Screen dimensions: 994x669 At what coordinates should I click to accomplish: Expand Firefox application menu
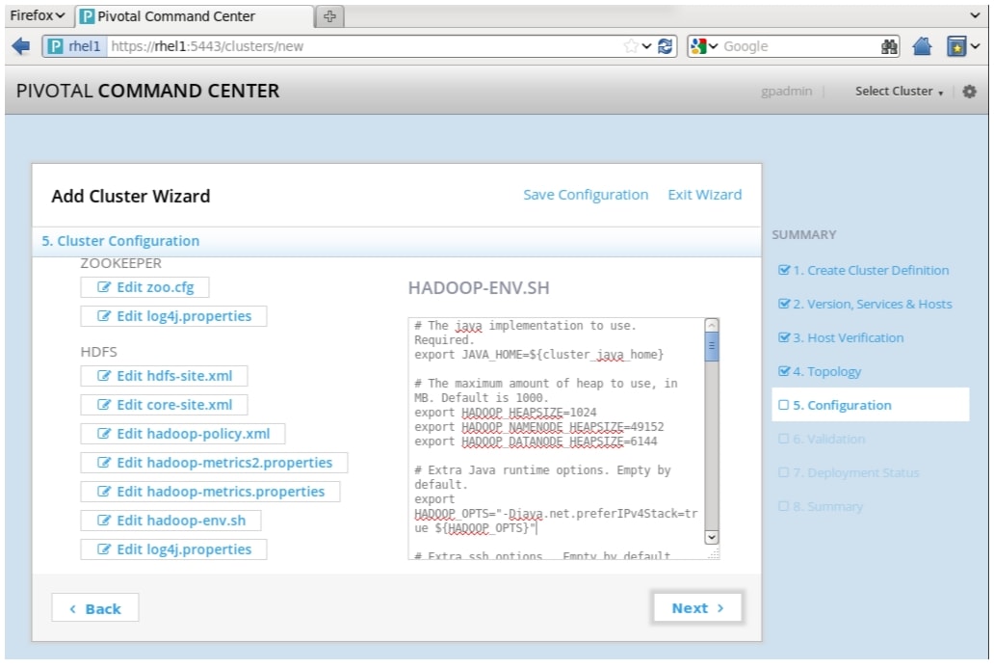tap(38, 15)
